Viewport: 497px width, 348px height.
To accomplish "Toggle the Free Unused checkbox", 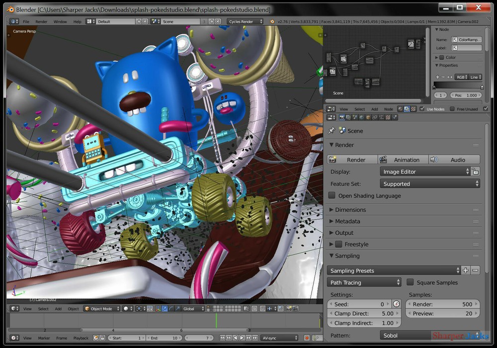I will click(453, 109).
